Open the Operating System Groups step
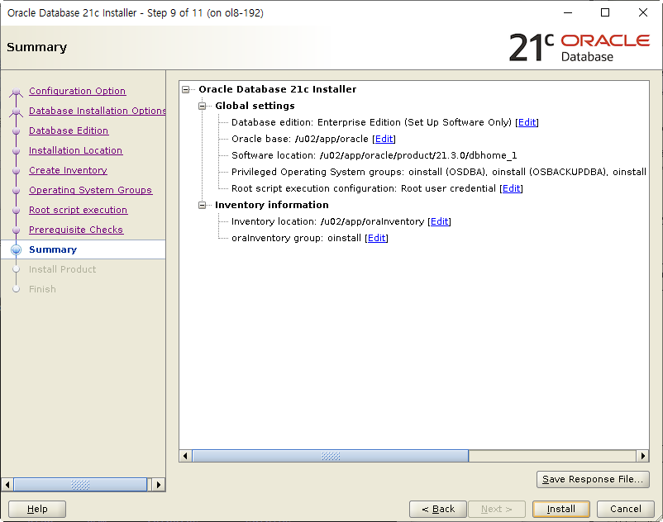Screen dimensions: 663x522 91,190
